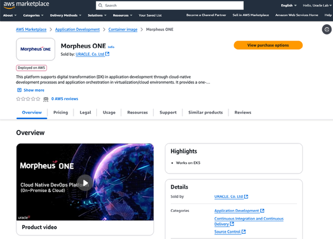This screenshot has width=333, height=239.
Task: Click the info circle icon at right
Action: (x=326, y=30)
